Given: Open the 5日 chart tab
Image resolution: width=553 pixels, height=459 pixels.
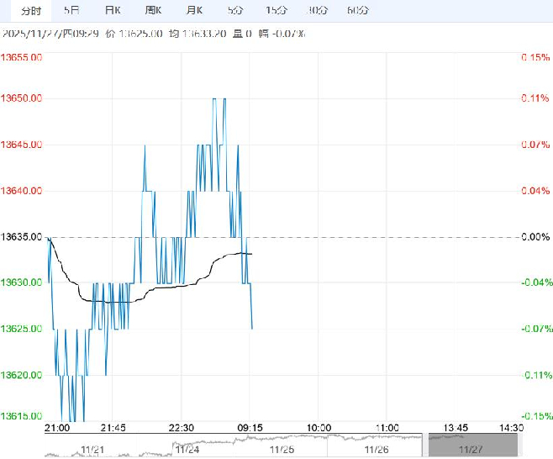Looking at the screenshot, I should (x=73, y=10).
